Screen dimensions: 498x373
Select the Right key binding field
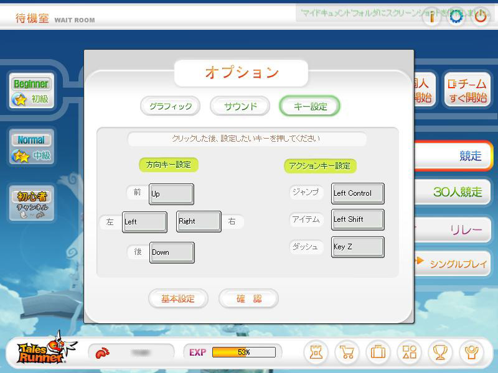(199, 221)
